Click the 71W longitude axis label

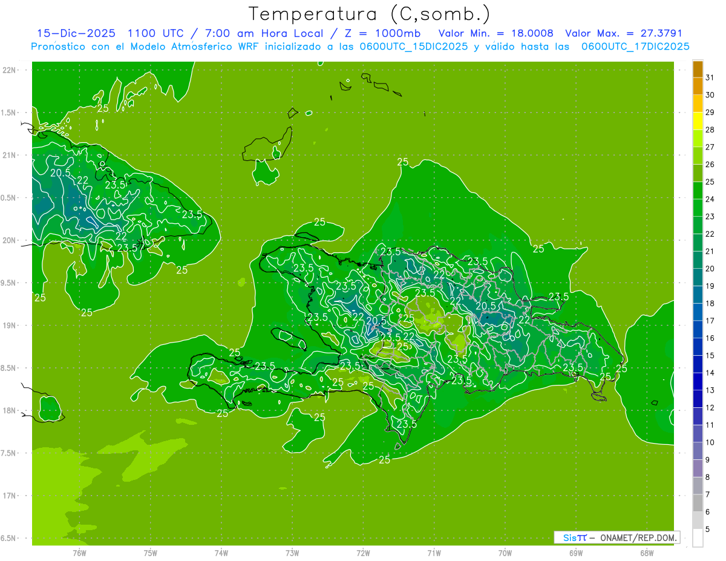pos(434,553)
